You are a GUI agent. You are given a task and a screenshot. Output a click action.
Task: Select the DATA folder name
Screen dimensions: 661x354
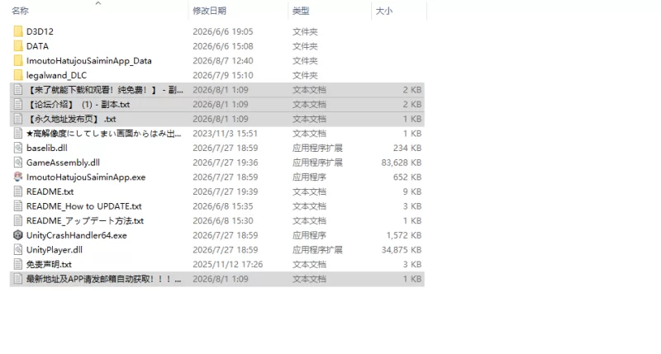click(x=37, y=46)
